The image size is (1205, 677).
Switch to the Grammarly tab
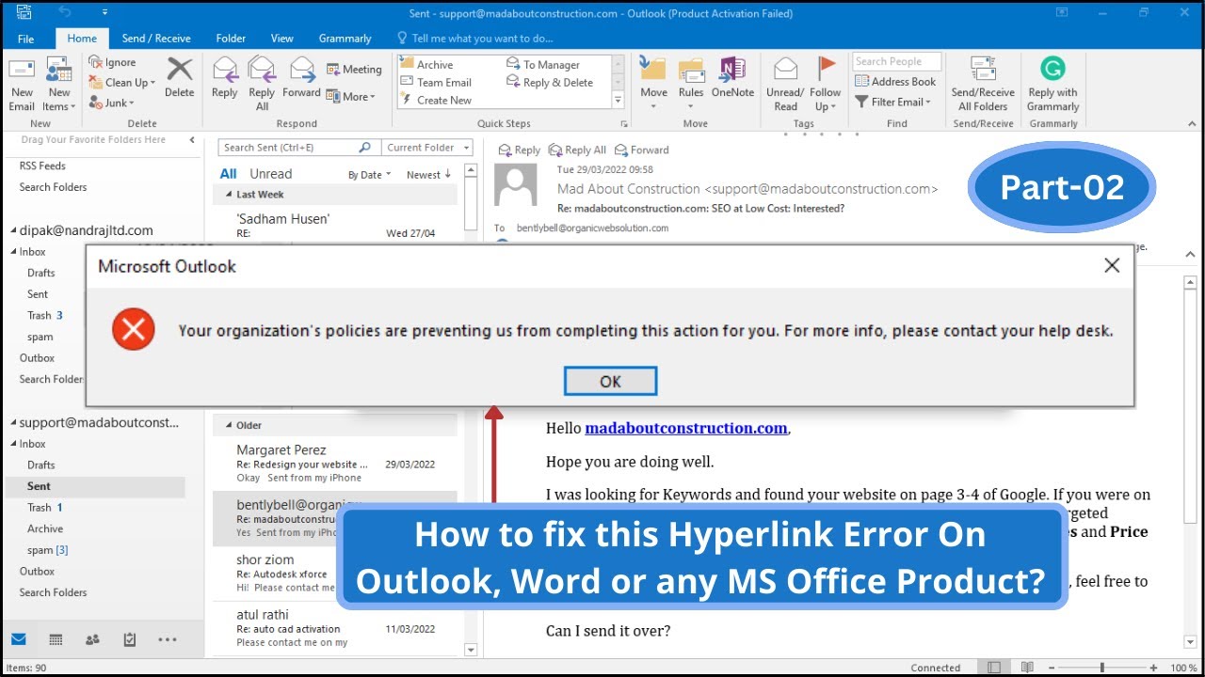[345, 39]
